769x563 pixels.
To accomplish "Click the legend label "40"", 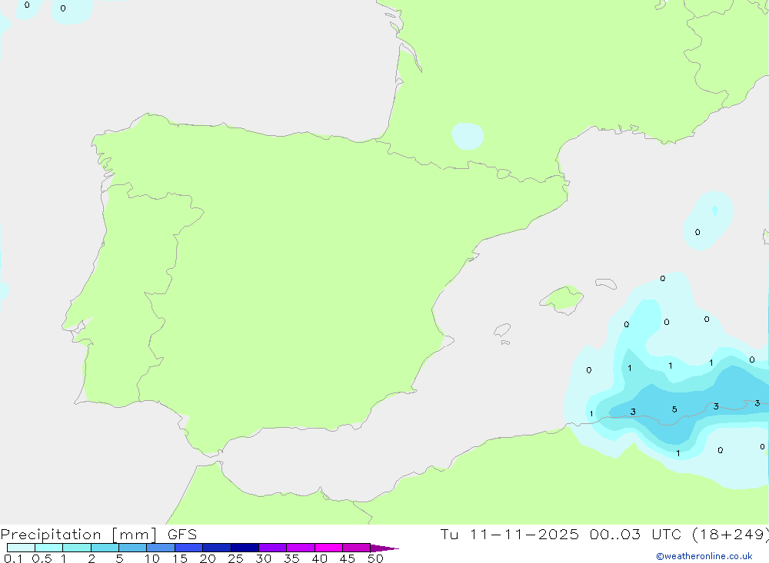I will [319, 558].
